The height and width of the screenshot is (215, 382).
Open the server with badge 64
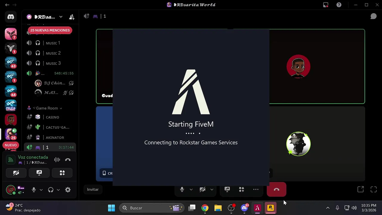(x=11, y=91)
